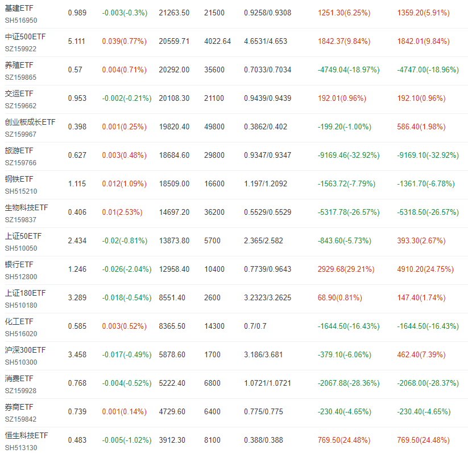This screenshot has width=468, height=453.
Task: Select the 恒生科技ETF name
Action: click(27, 435)
